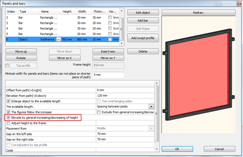Toggle invisible checkbox for row 2

(110, 18)
